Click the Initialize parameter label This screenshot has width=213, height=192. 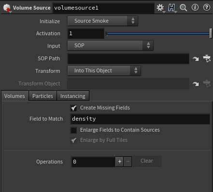50,21
